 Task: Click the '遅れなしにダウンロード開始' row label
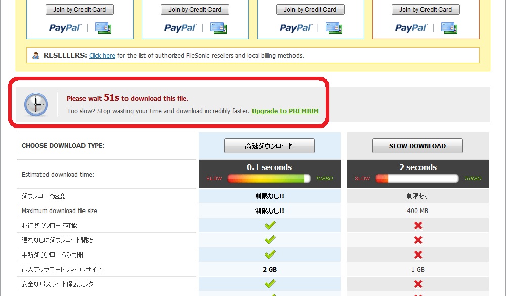[57, 240]
